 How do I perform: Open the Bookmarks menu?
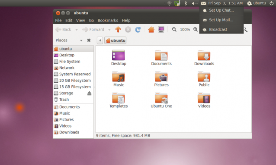click(108, 20)
